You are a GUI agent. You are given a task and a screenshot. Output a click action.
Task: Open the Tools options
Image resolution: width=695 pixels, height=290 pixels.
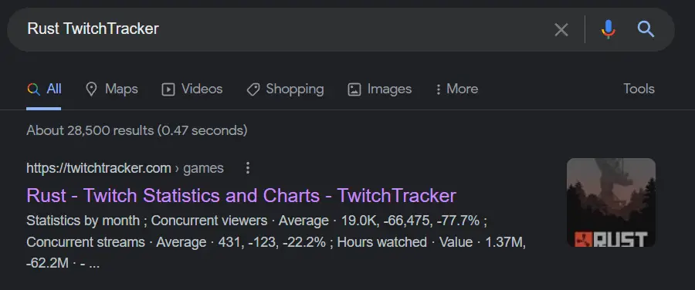coord(639,89)
